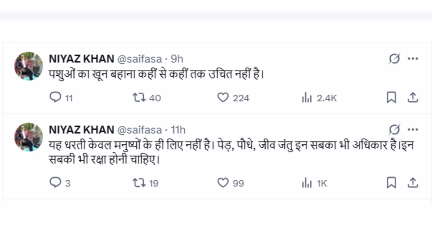Image resolution: width=432 pixels, height=243 pixels.
Task: Reply to the 11h tweet
Action: click(x=55, y=183)
